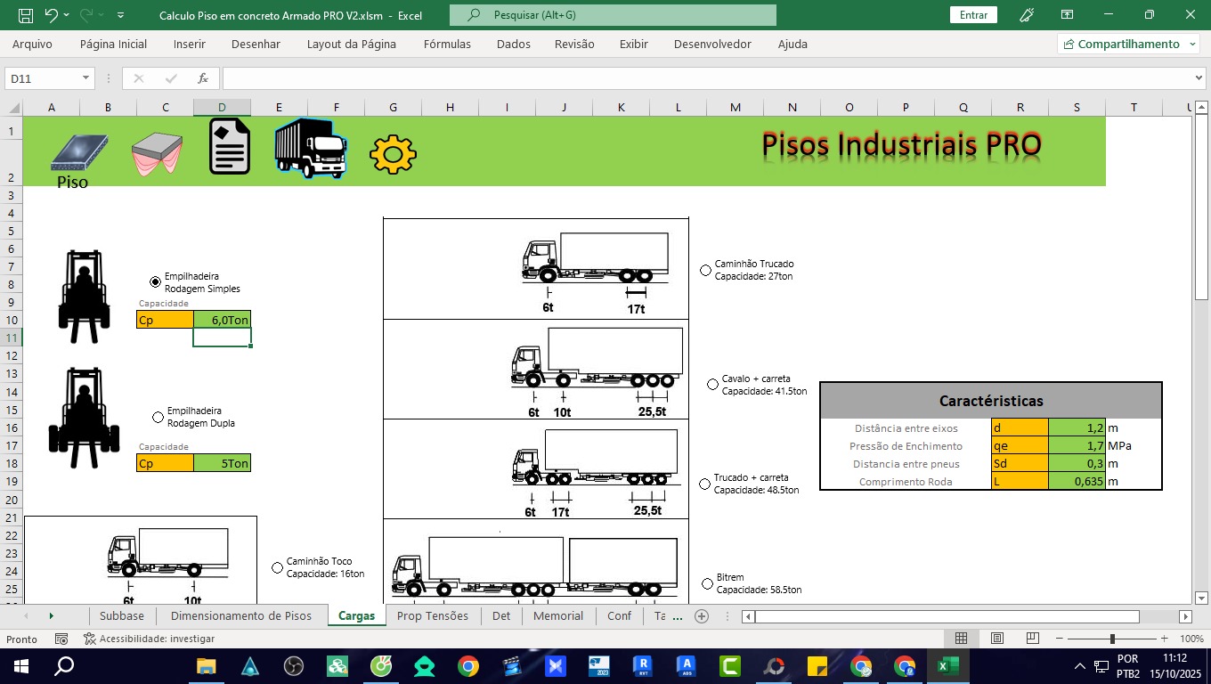Open the yellow gear settings icon
The height and width of the screenshot is (684, 1211).
point(393,154)
